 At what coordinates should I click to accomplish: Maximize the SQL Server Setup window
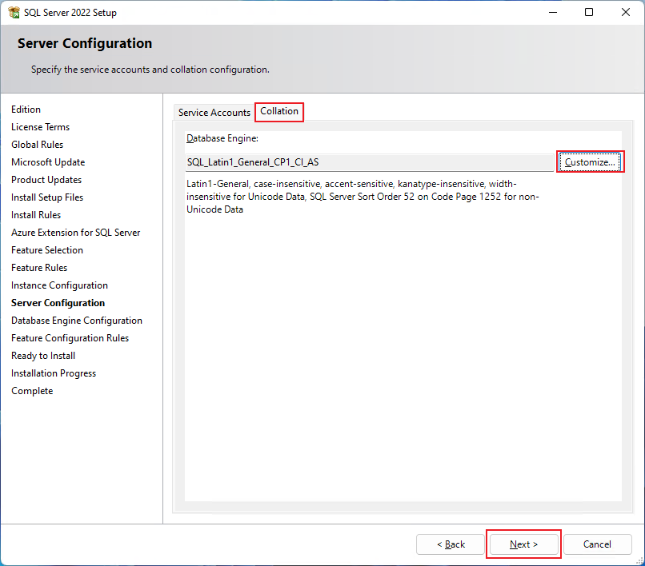[x=589, y=12]
